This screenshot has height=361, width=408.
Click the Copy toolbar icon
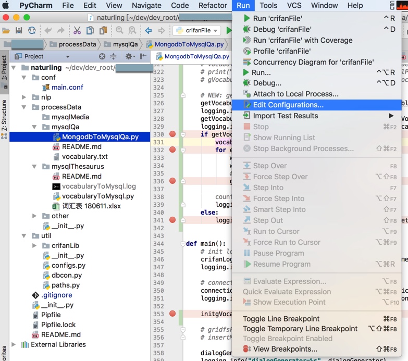[x=90, y=31]
